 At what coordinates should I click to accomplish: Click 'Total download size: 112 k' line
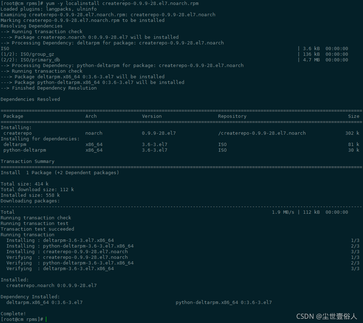(37, 190)
